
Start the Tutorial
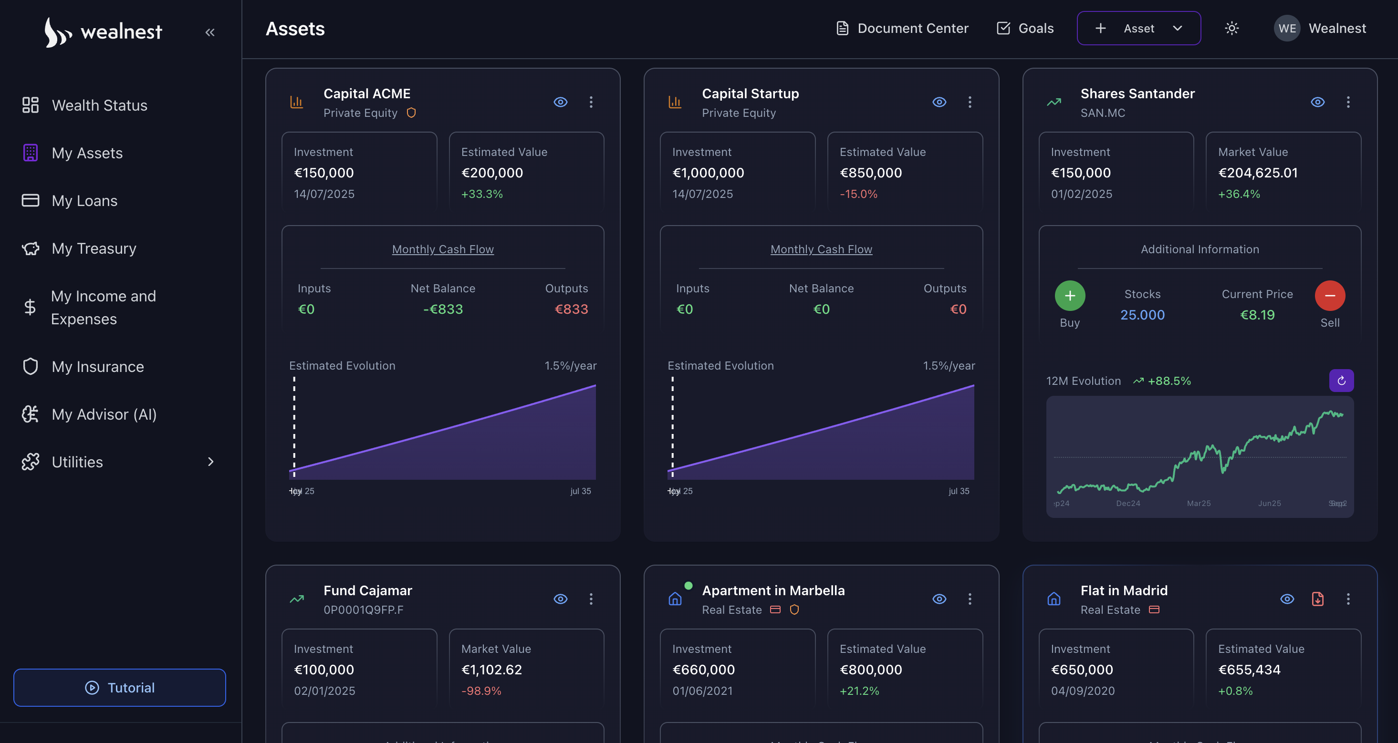pos(119,687)
